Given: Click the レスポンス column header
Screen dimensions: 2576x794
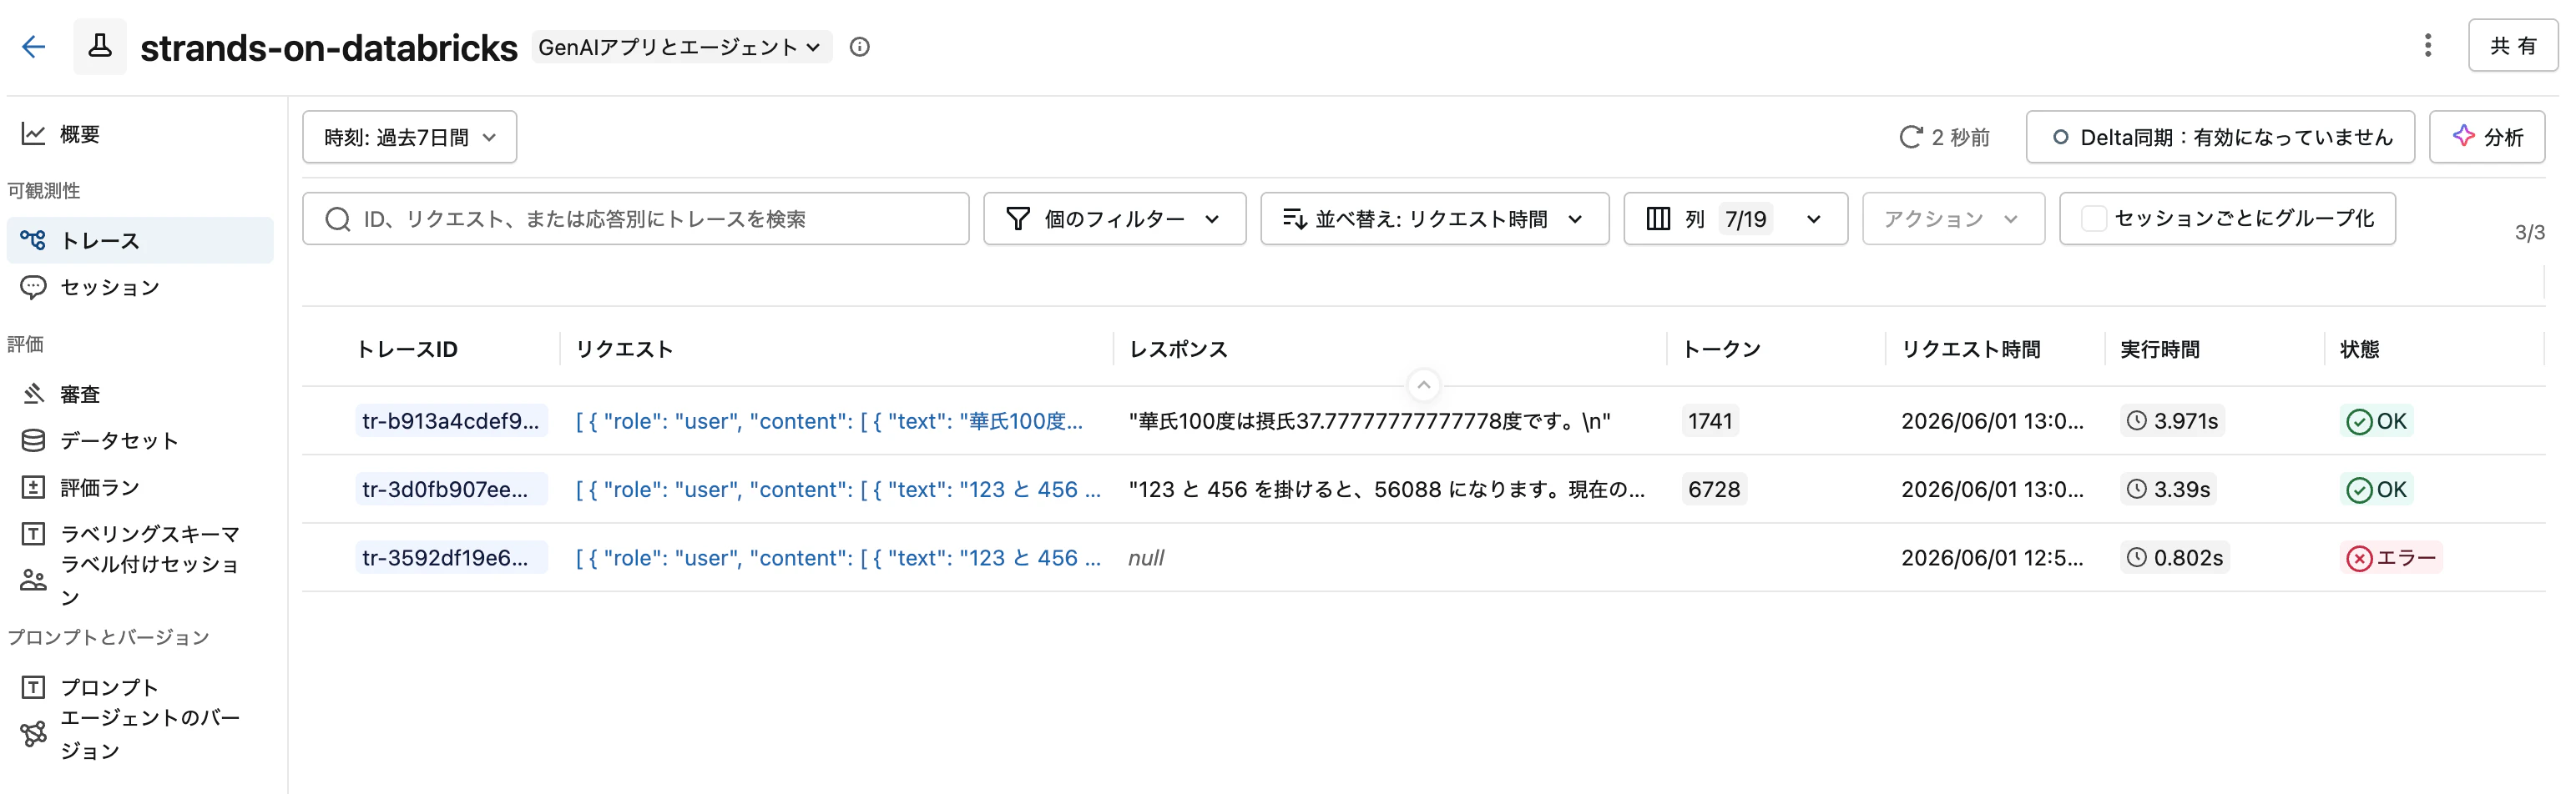Looking at the screenshot, I should [x=1178, y=349].
